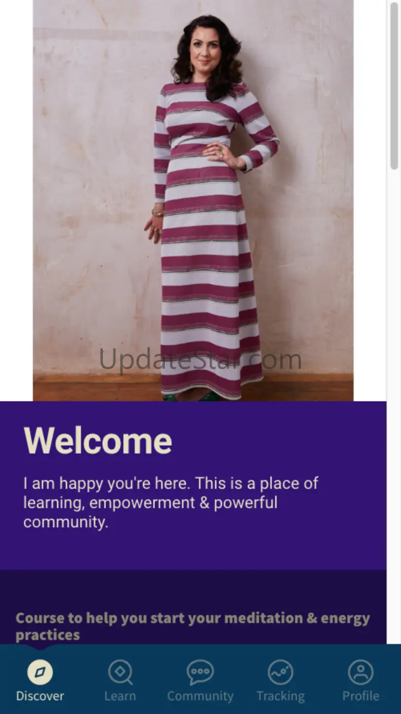401x714 pixels.
Task: Open the Community chat bubble icon
Action: [200, 672]
